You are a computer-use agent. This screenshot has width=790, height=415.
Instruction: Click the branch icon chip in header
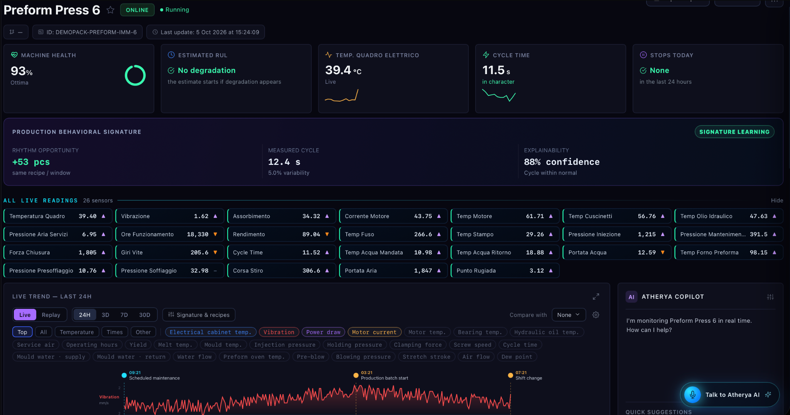[x=16, y=32]
